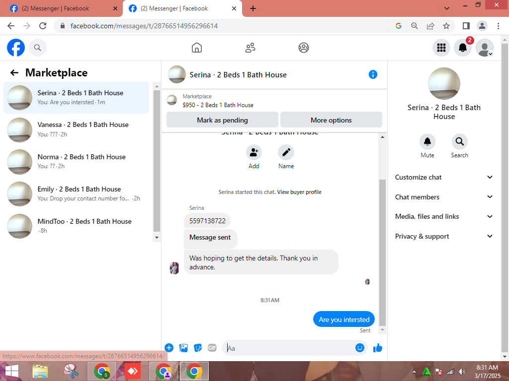Click the Are you intersted sent message

[344, 319]
